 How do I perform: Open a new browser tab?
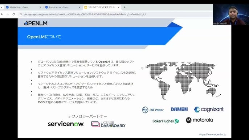coord(124,7)
